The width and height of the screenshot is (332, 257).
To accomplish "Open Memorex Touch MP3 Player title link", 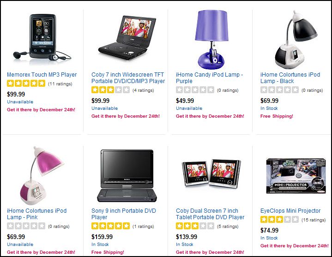I will tap(42, 75).
